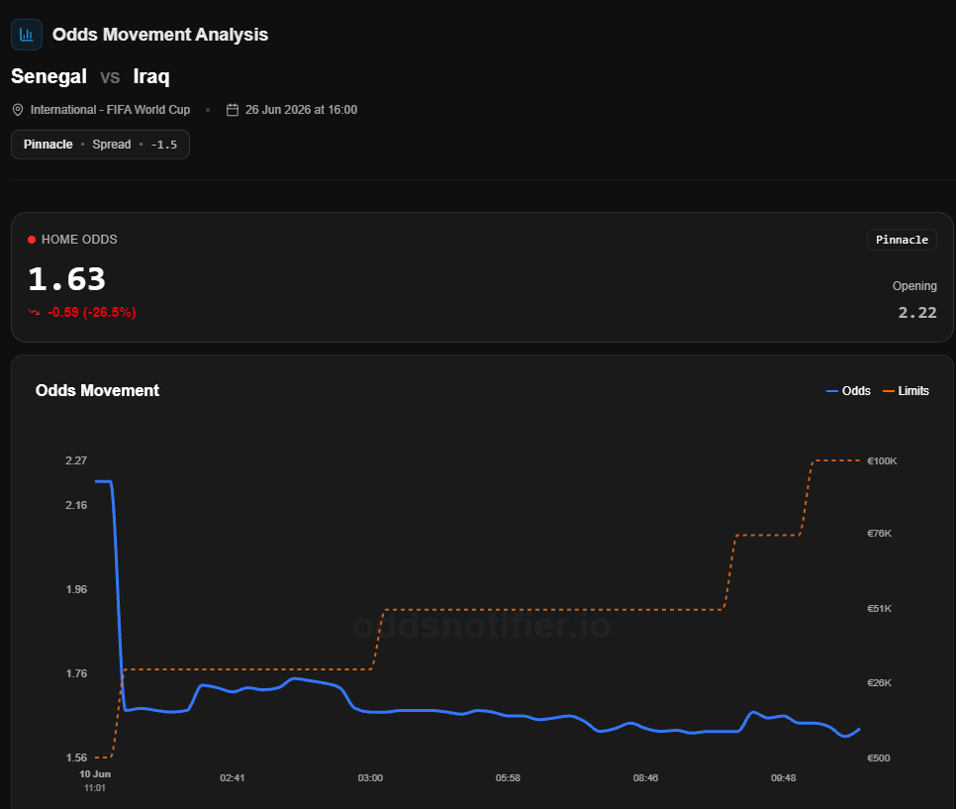Click the 02:41 time axis label
Viewport: 956px width, 809px height.
pyautogui.click(x=233, y=778)
